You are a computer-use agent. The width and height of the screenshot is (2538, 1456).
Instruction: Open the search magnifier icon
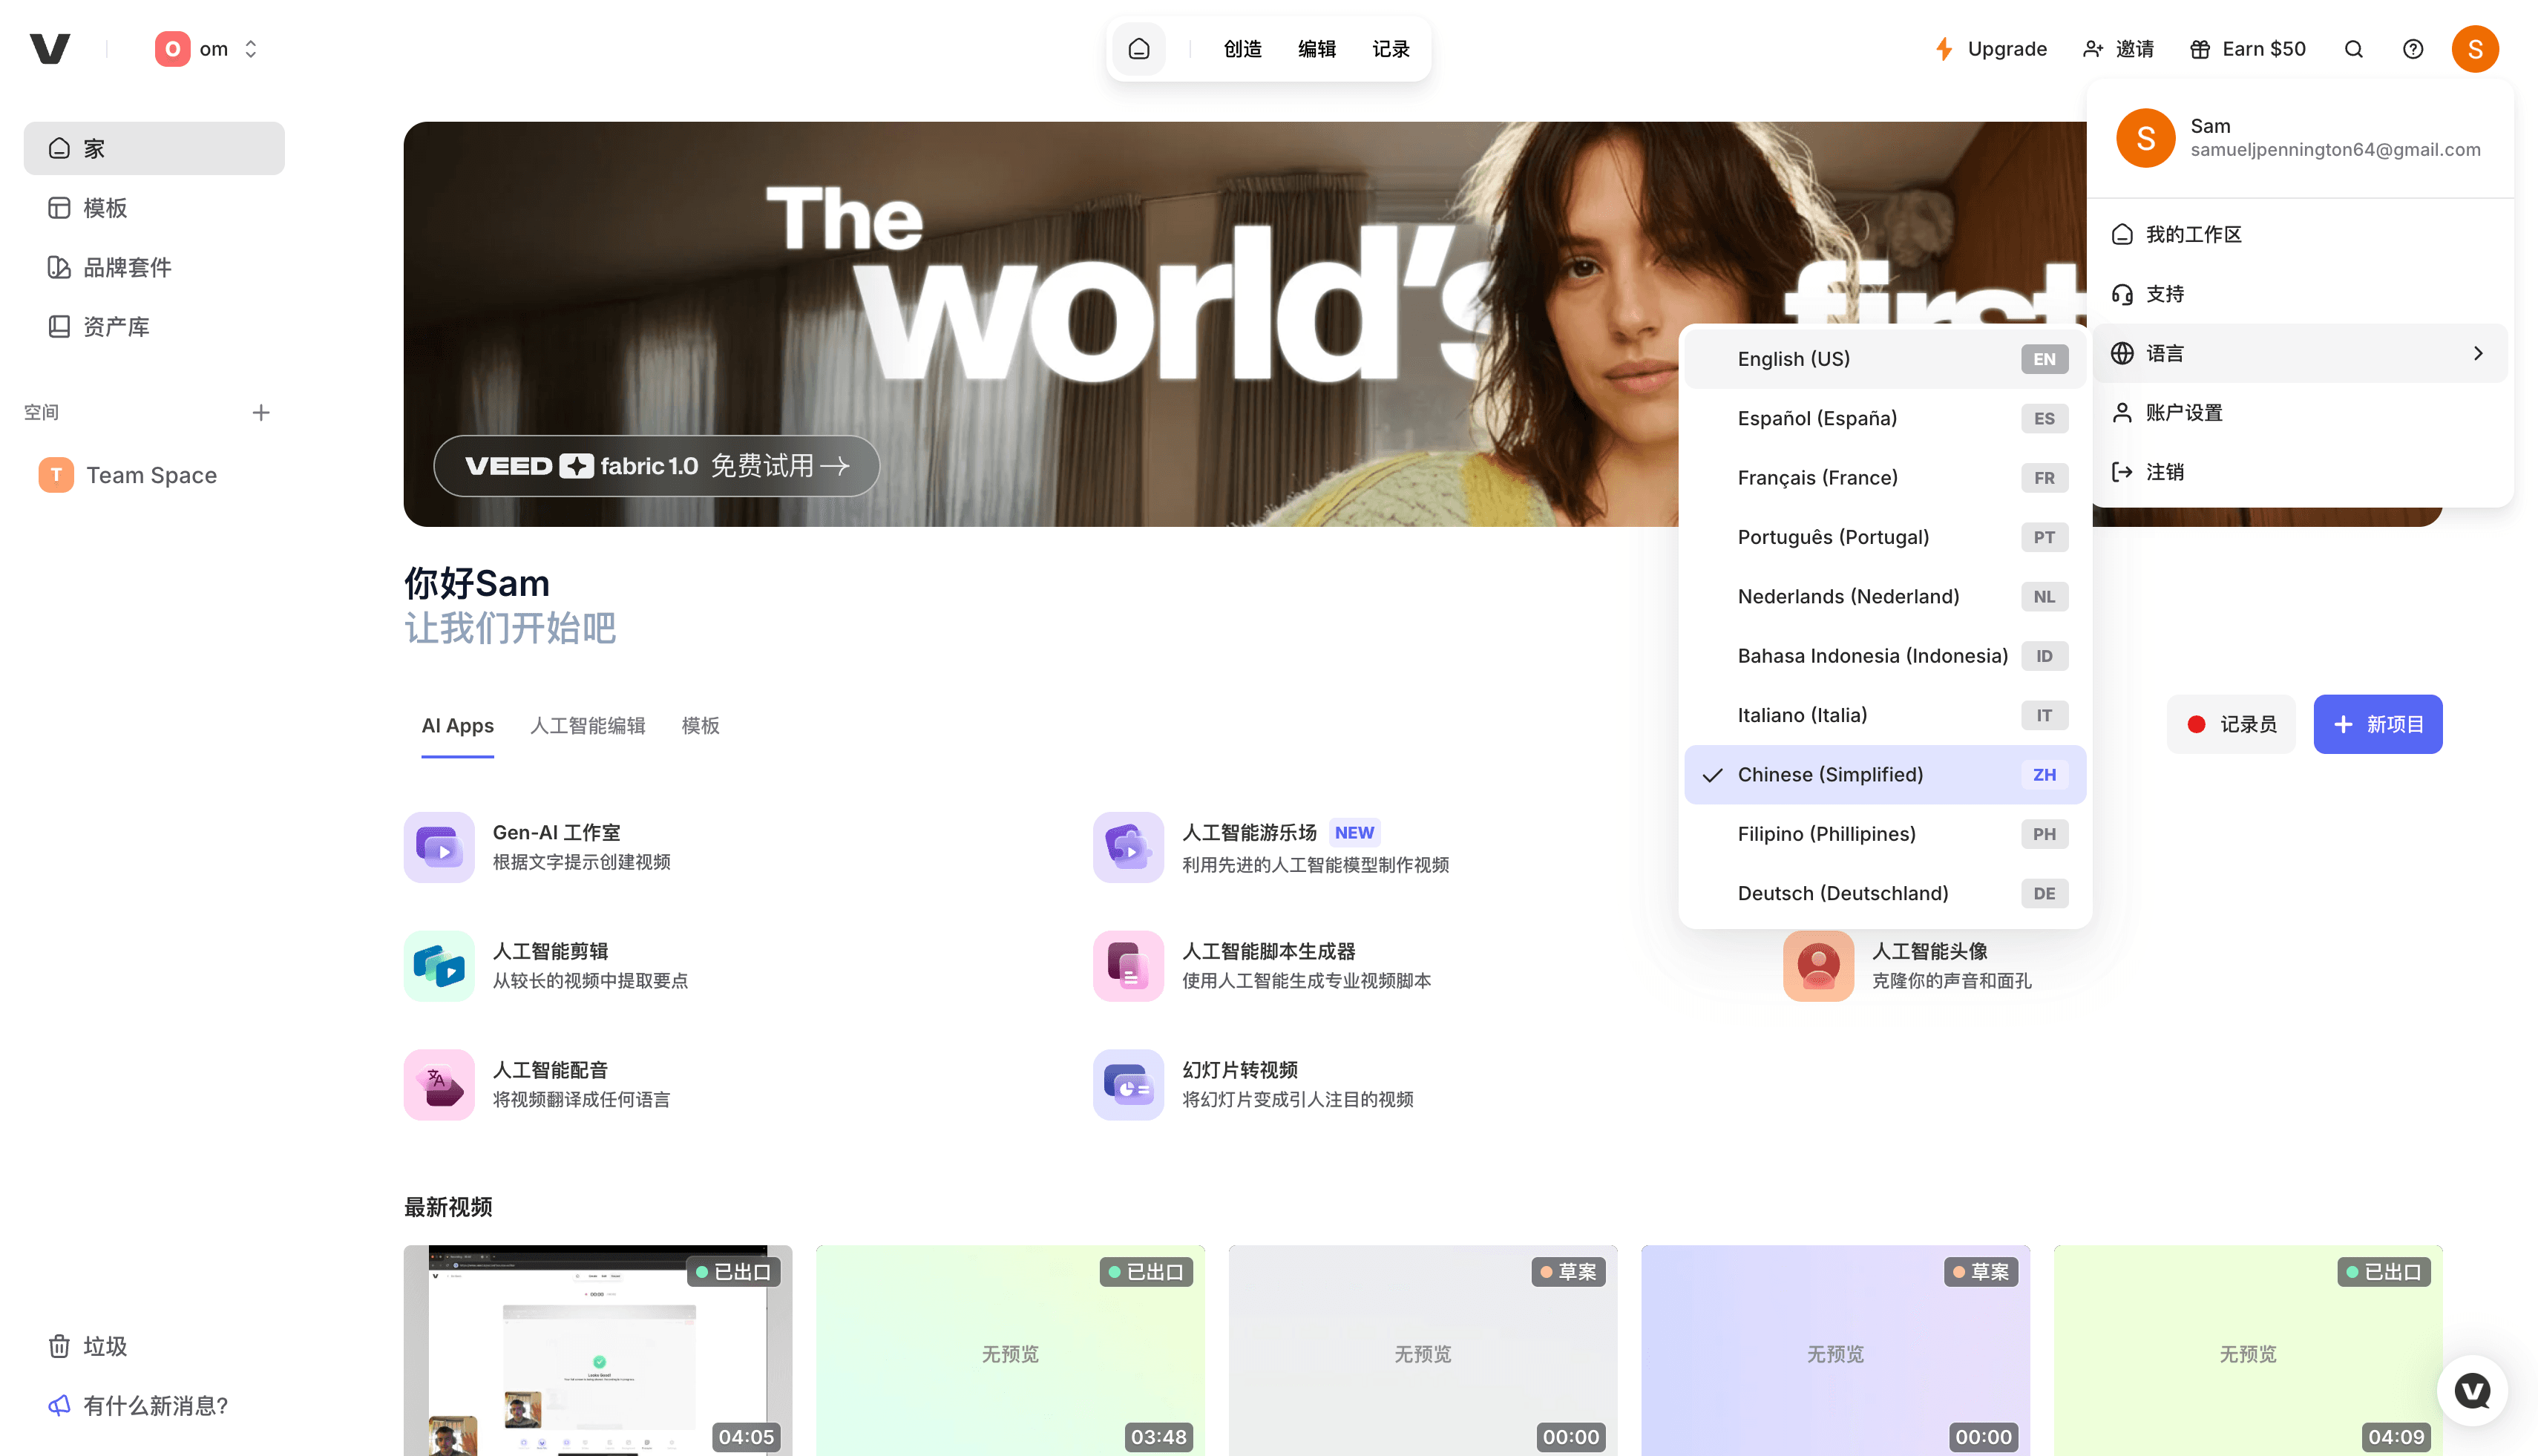coord(2354,48)
